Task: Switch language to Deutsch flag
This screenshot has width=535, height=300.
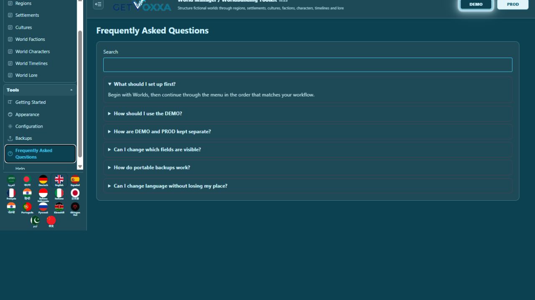Action: [43, 180]
